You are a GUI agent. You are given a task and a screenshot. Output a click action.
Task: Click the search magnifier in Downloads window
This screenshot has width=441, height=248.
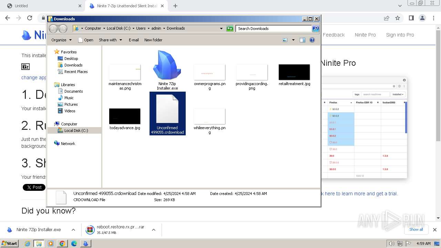(x=316, y=29)
